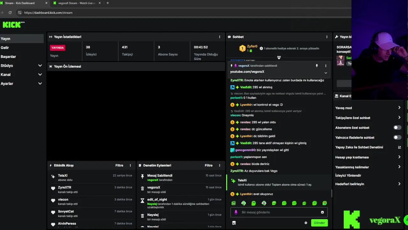408x230 pixels.
Task: Switch to vegoraX Stream browser tab
Action: click(x=76, y=3)
